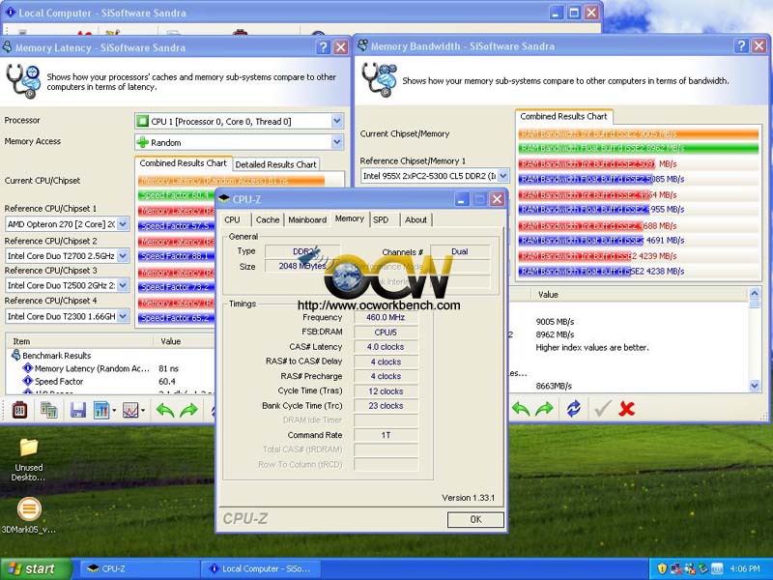Open the chart type arrow beside the bar chart icon
773x580 pixels.
click(114, 410)
